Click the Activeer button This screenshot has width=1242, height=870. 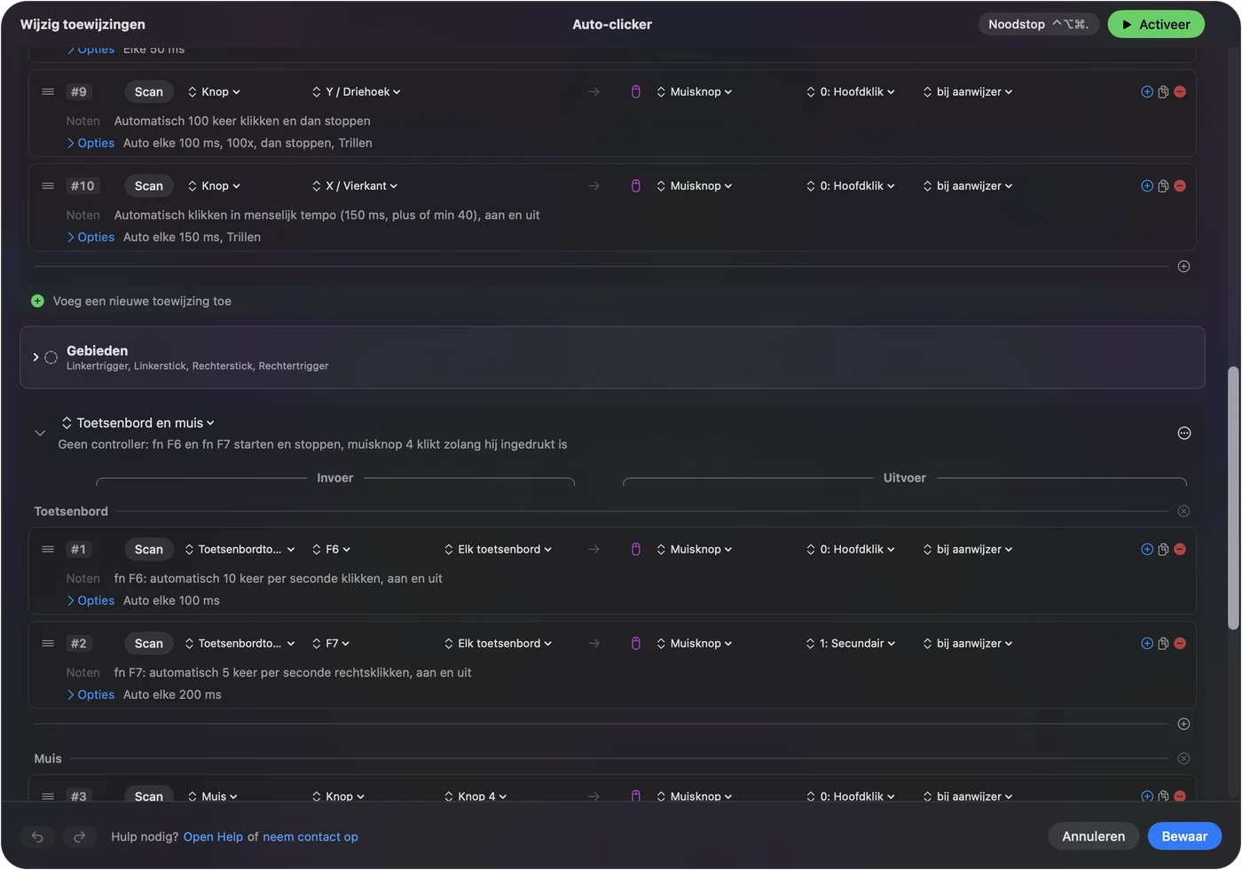[x=1156, y=25]
